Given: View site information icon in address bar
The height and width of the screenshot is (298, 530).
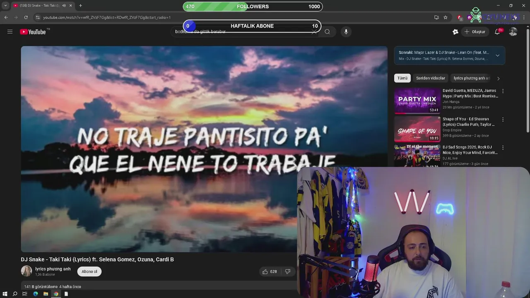Looking at the screenshot, I should coord(38,17).
